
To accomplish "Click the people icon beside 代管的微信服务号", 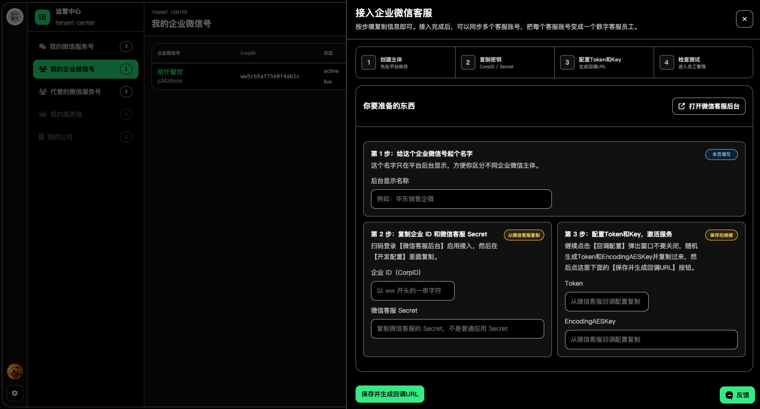I will pyautogui.click(x=43, y=92).
